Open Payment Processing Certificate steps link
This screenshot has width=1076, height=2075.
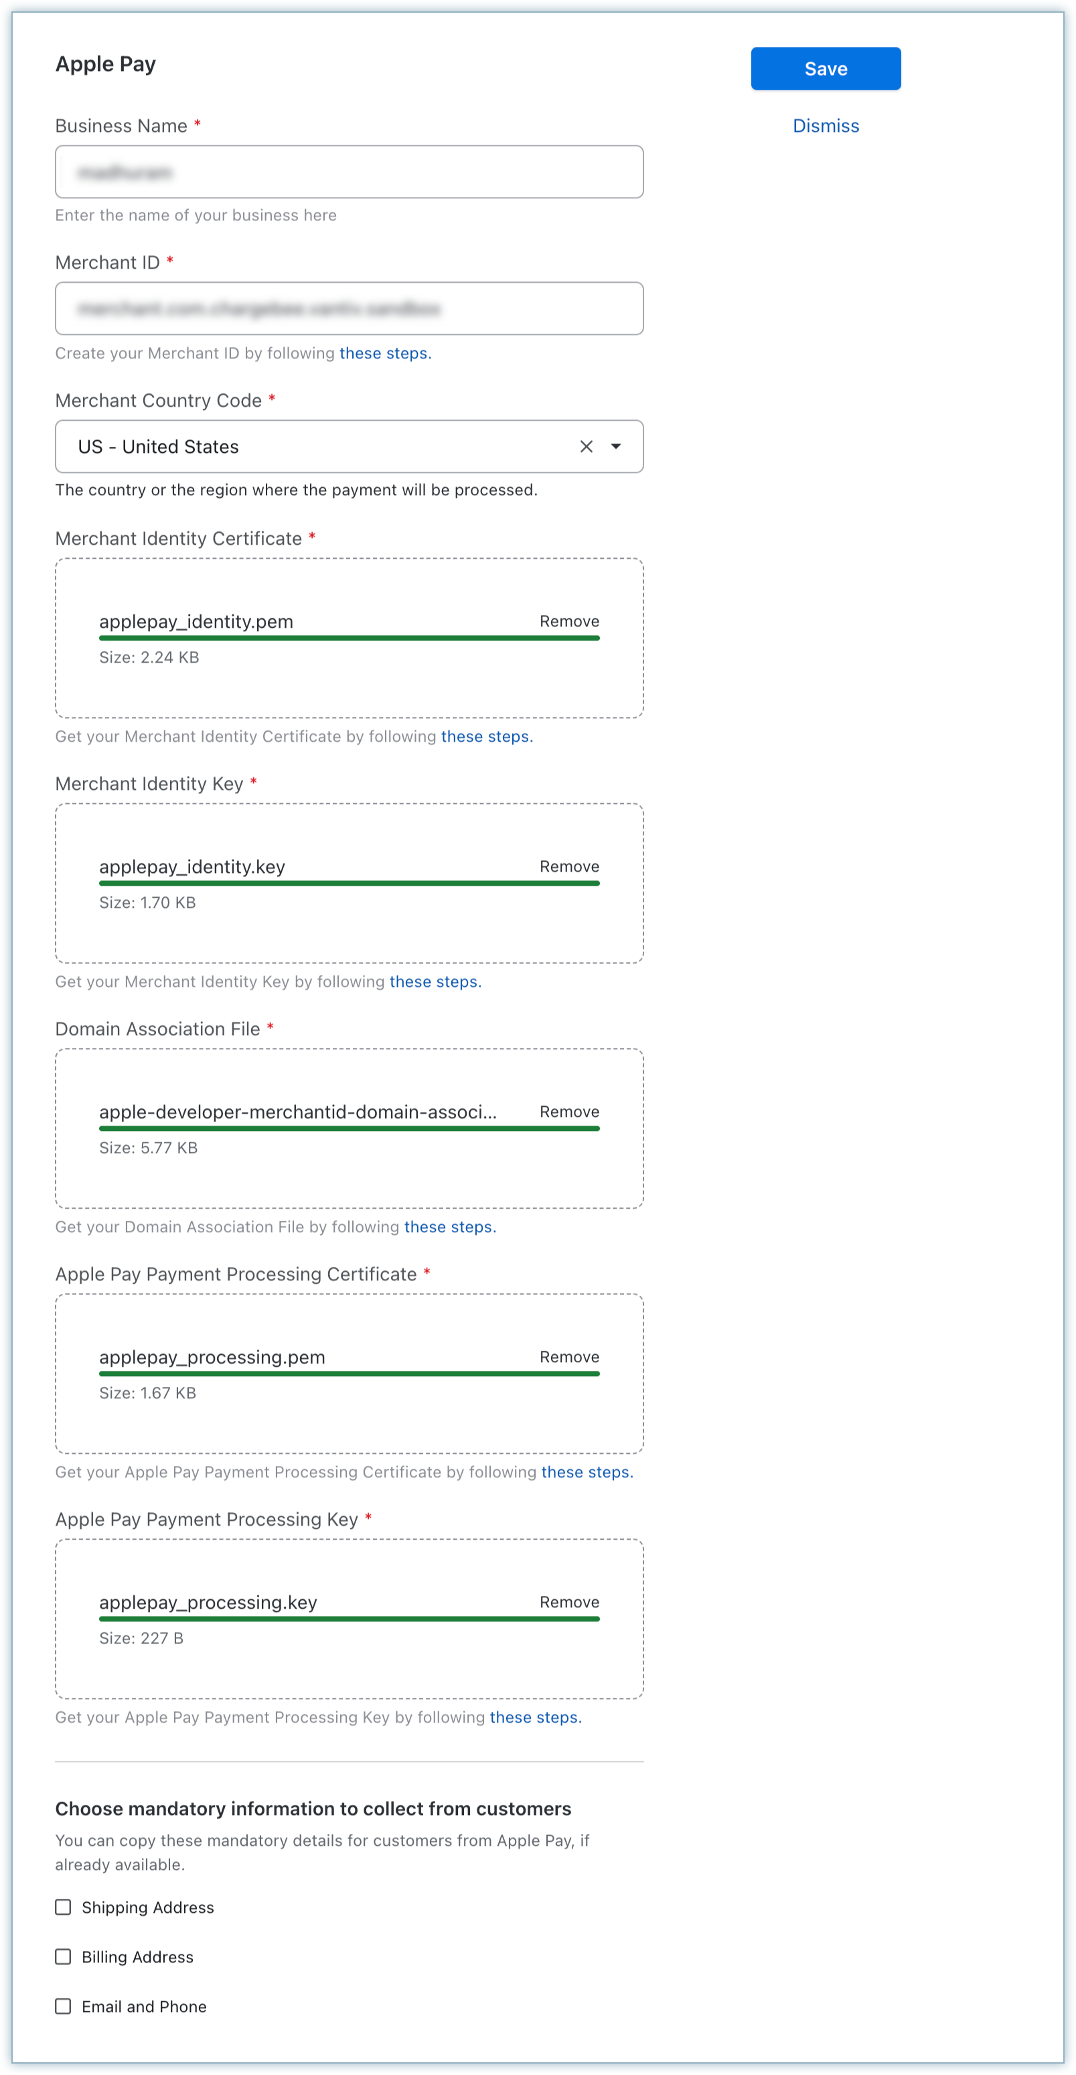pos(587,1472)
